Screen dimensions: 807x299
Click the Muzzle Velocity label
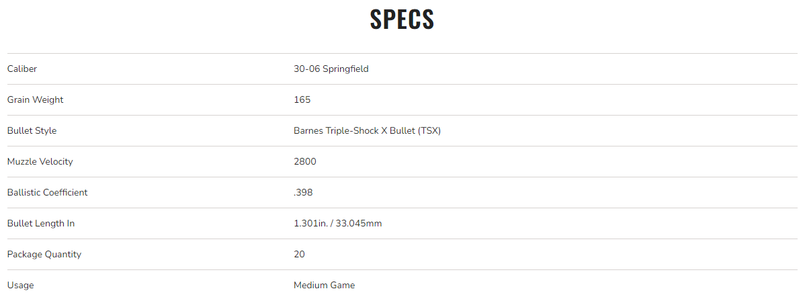(x=40, y=161)
